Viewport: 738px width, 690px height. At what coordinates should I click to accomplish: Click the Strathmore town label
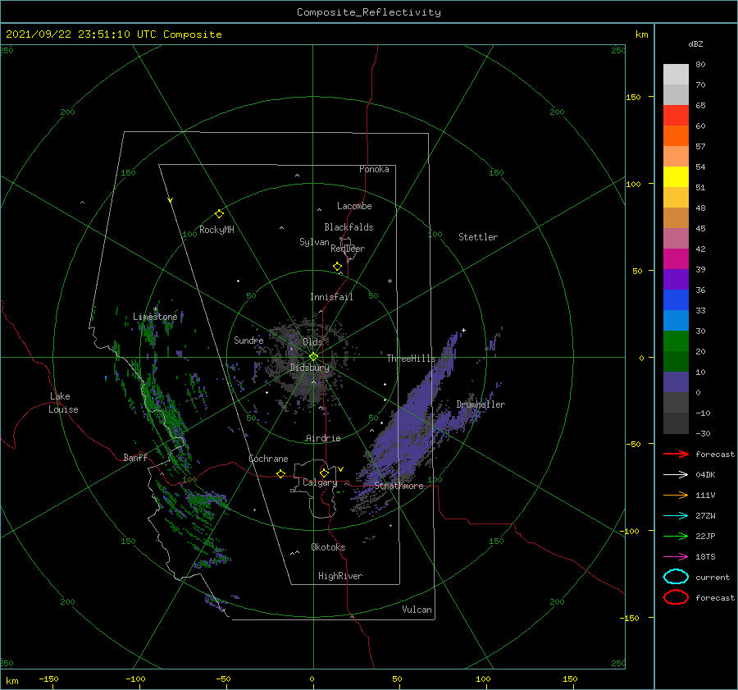point(399,486)
